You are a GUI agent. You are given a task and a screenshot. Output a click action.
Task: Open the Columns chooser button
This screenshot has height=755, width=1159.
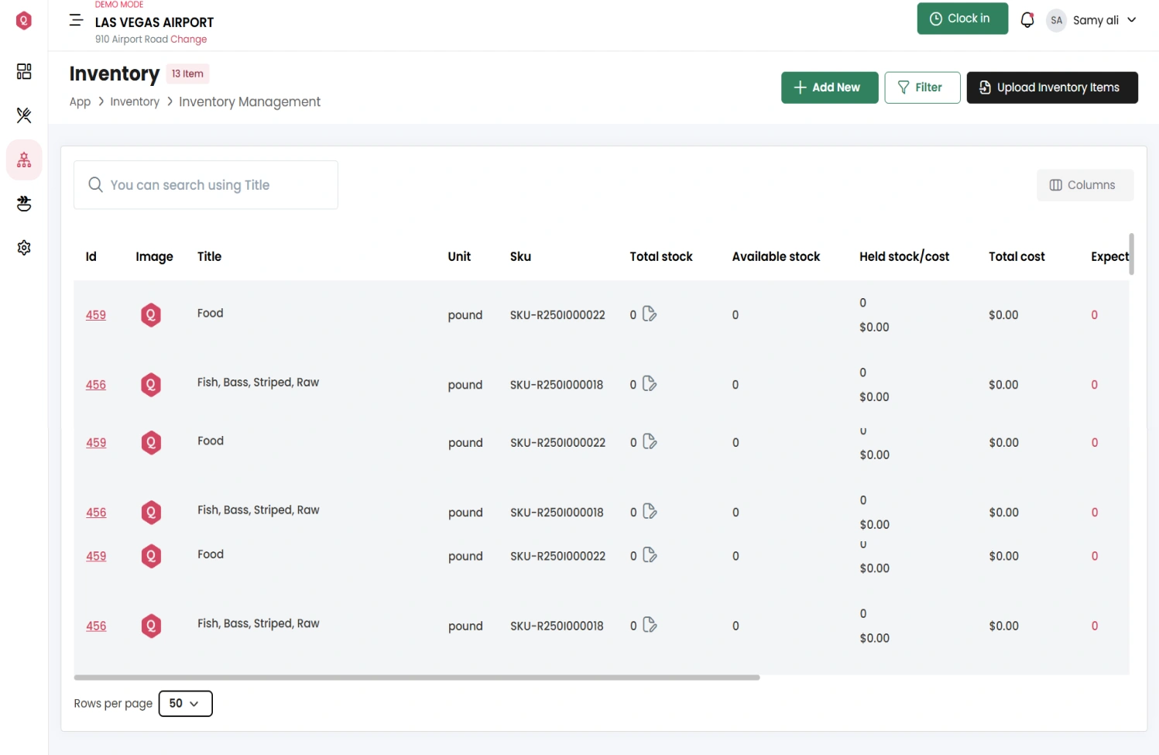1085,185
